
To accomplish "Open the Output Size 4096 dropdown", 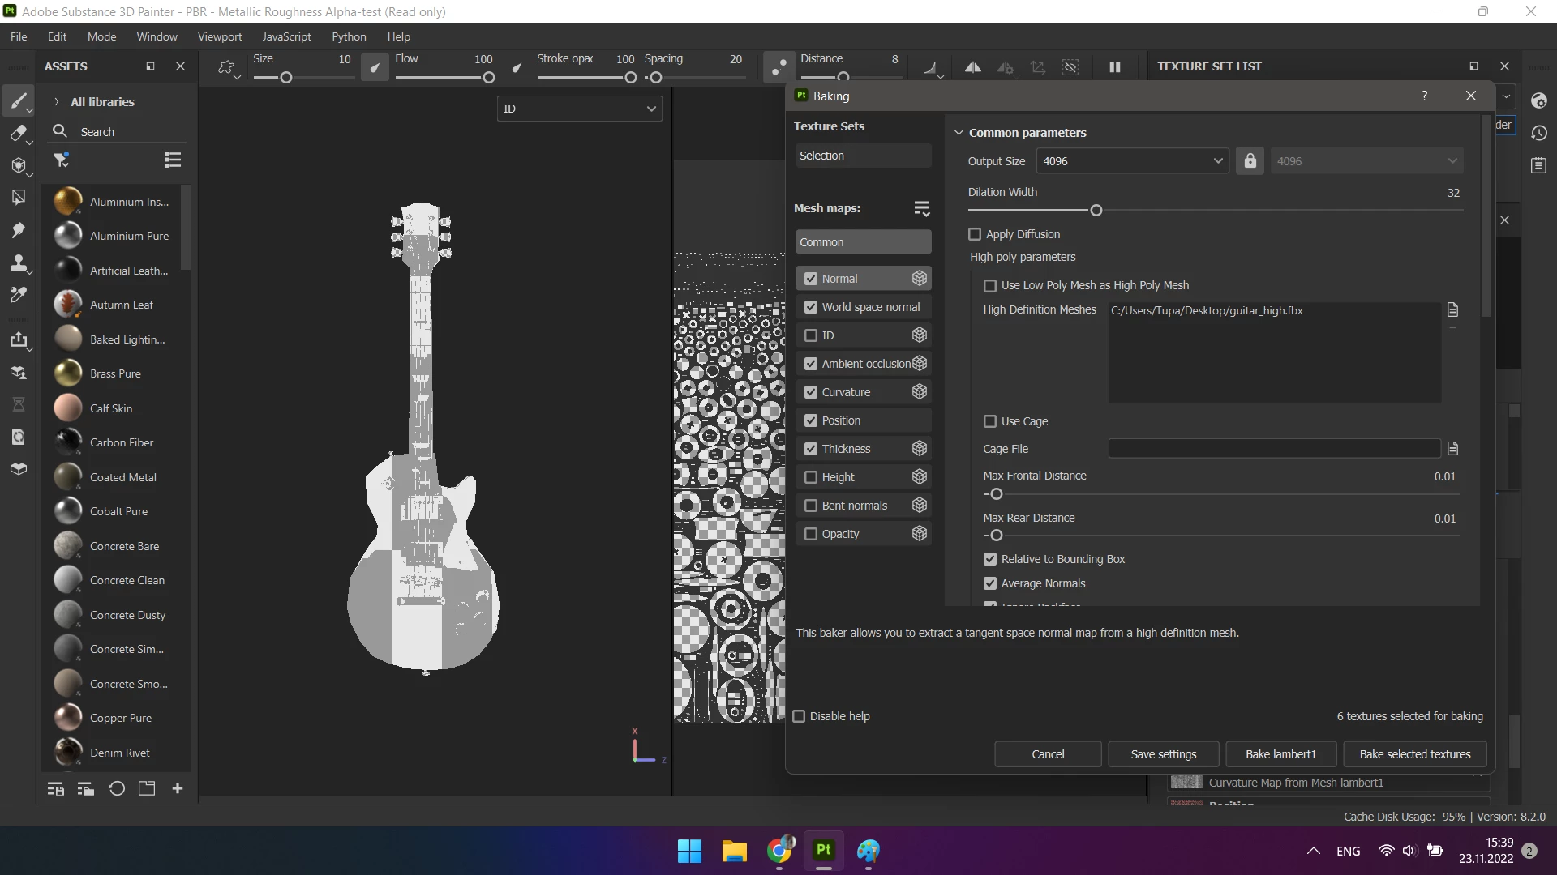I will point(1132,161).
